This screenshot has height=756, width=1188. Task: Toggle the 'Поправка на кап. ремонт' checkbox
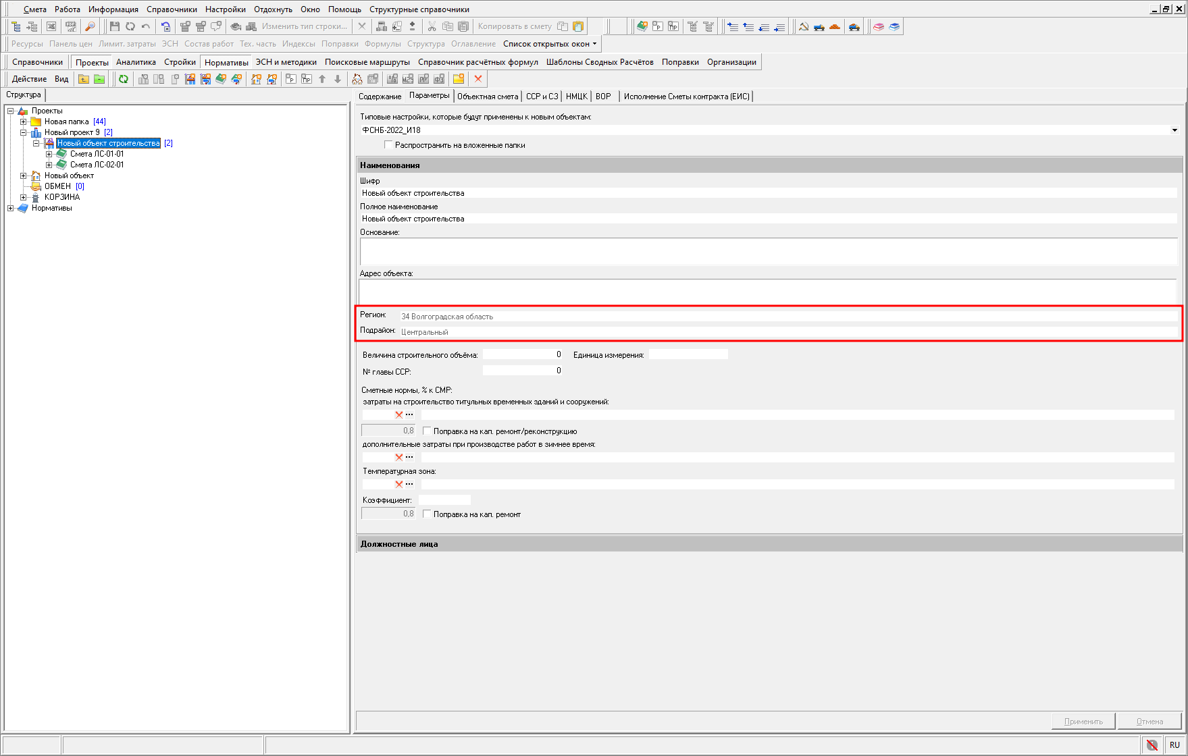click(427, 514)
